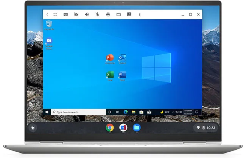Select the Word desktop shortcut
Image resolution: width=246 pixels, height=158 pixels.
122,76
